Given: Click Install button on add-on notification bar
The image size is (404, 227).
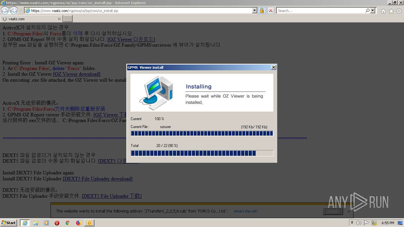Looking at the screenshot, I should coord(333,212).
